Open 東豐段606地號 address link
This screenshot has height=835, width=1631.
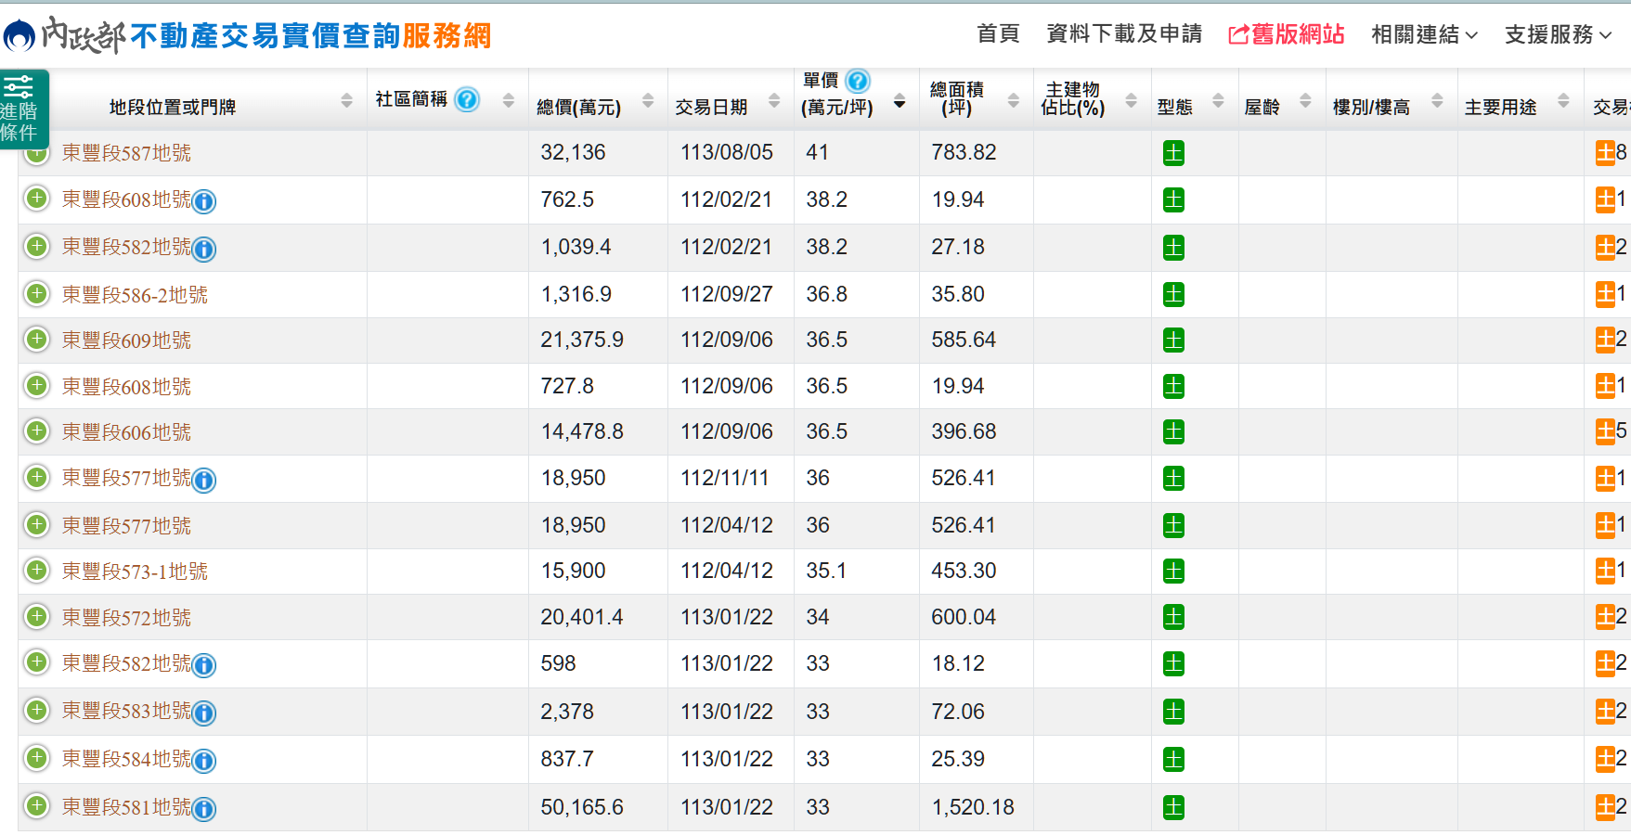[126, 432]
